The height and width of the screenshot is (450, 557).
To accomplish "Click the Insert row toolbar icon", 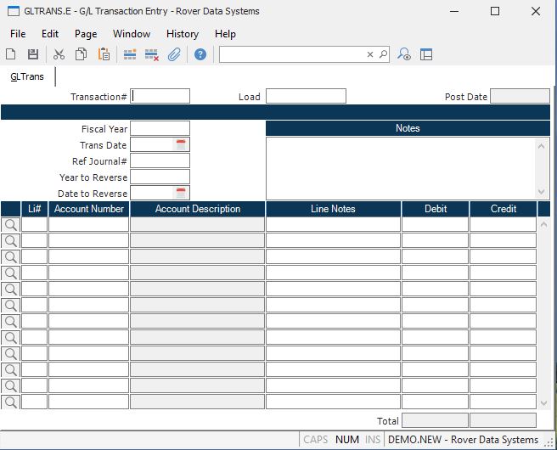I will tap(130, 54).
